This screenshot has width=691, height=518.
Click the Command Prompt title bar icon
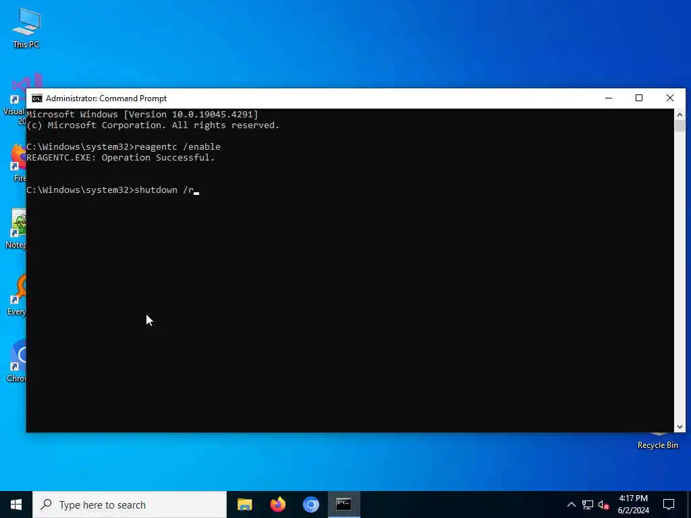tap(37, 98)
